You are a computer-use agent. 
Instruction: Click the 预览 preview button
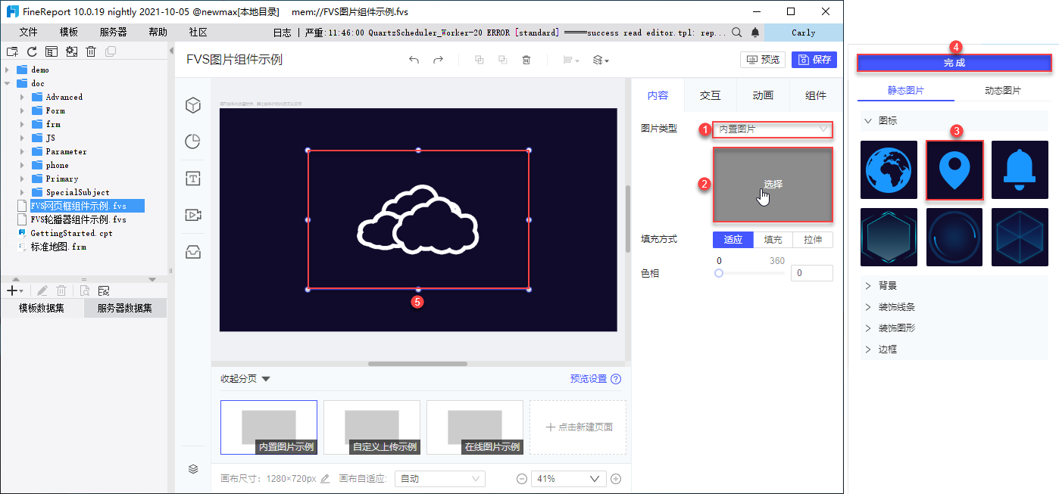point(763,60)
